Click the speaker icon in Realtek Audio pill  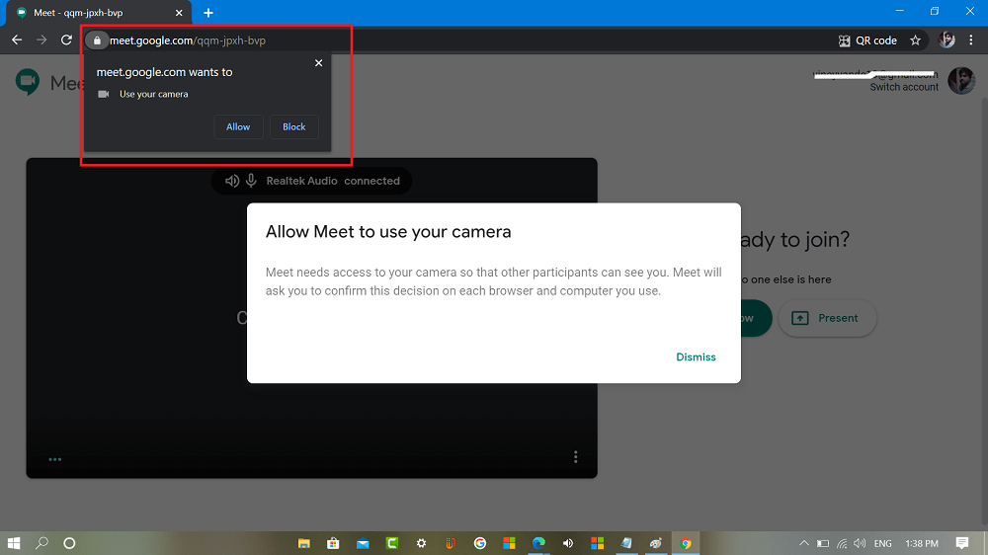pos(232,181)
